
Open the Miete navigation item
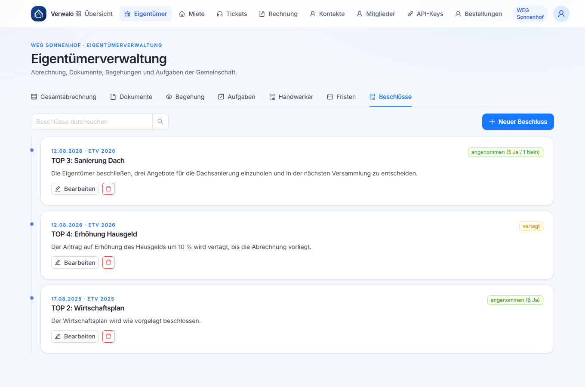coord(192,14)
